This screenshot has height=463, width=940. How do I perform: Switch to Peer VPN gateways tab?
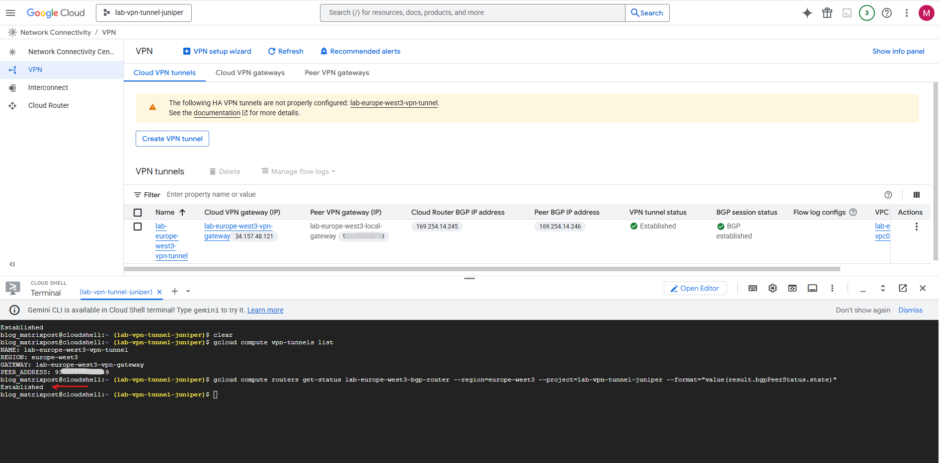(337, 73)
